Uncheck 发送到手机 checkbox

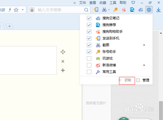coord(89,38)
